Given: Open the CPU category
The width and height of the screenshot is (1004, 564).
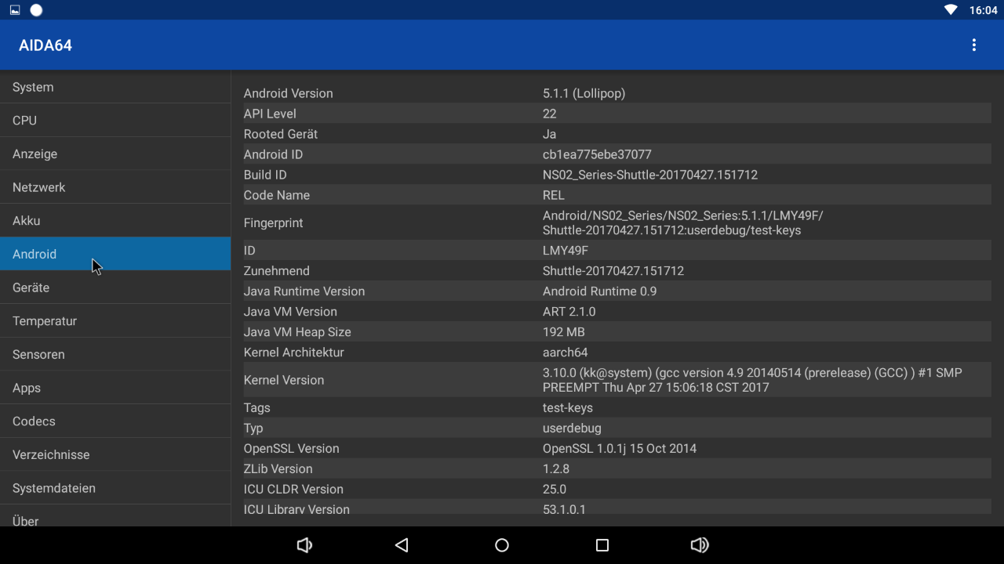Looking at the screenshot, I should 115,121.
